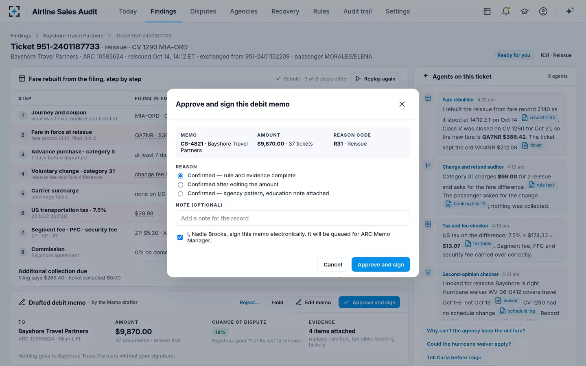The width and height of the screenshot is (586, 366).
Task: Open the waiver document chip
Action: click(507, 301)
